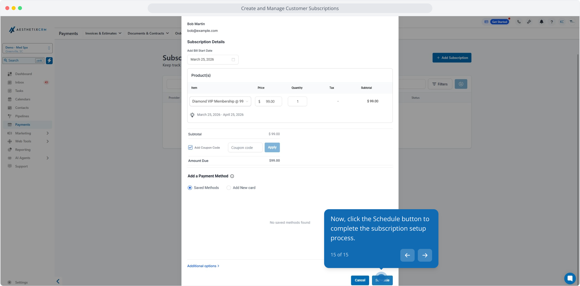Open the notifications bell icon
The image size is (580, 286).
click(541, 22)
